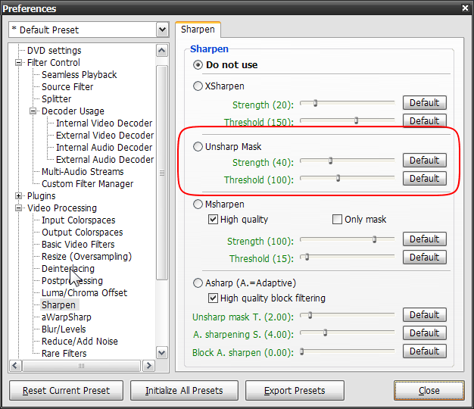This screenshot has height=409, width=474.
Task: Toggle High quality block filtering checkbox
Action: click(214, 298)
